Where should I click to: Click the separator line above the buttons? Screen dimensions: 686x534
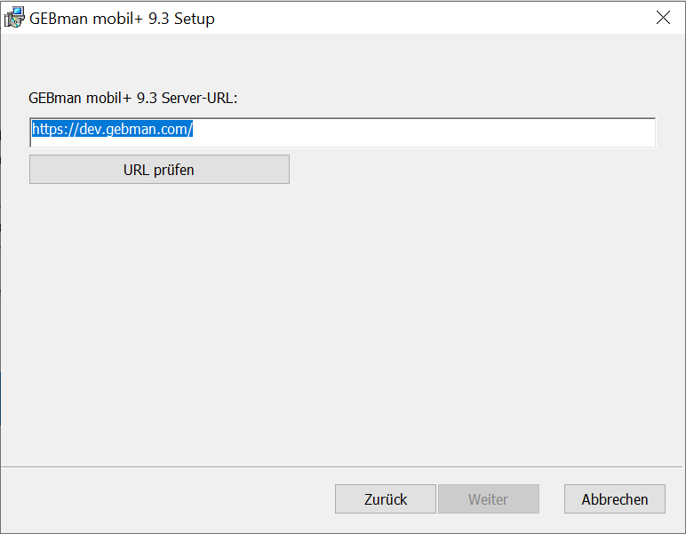point(343,467)
